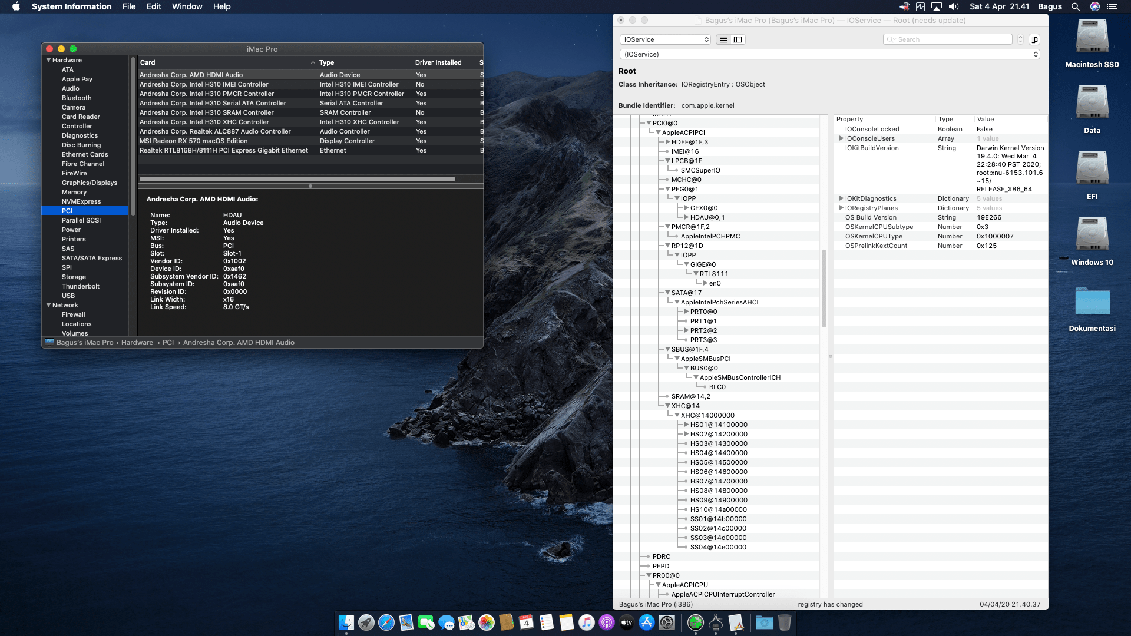Open the Window menu
Screen dimensions: 1131x636
point(187,6)
